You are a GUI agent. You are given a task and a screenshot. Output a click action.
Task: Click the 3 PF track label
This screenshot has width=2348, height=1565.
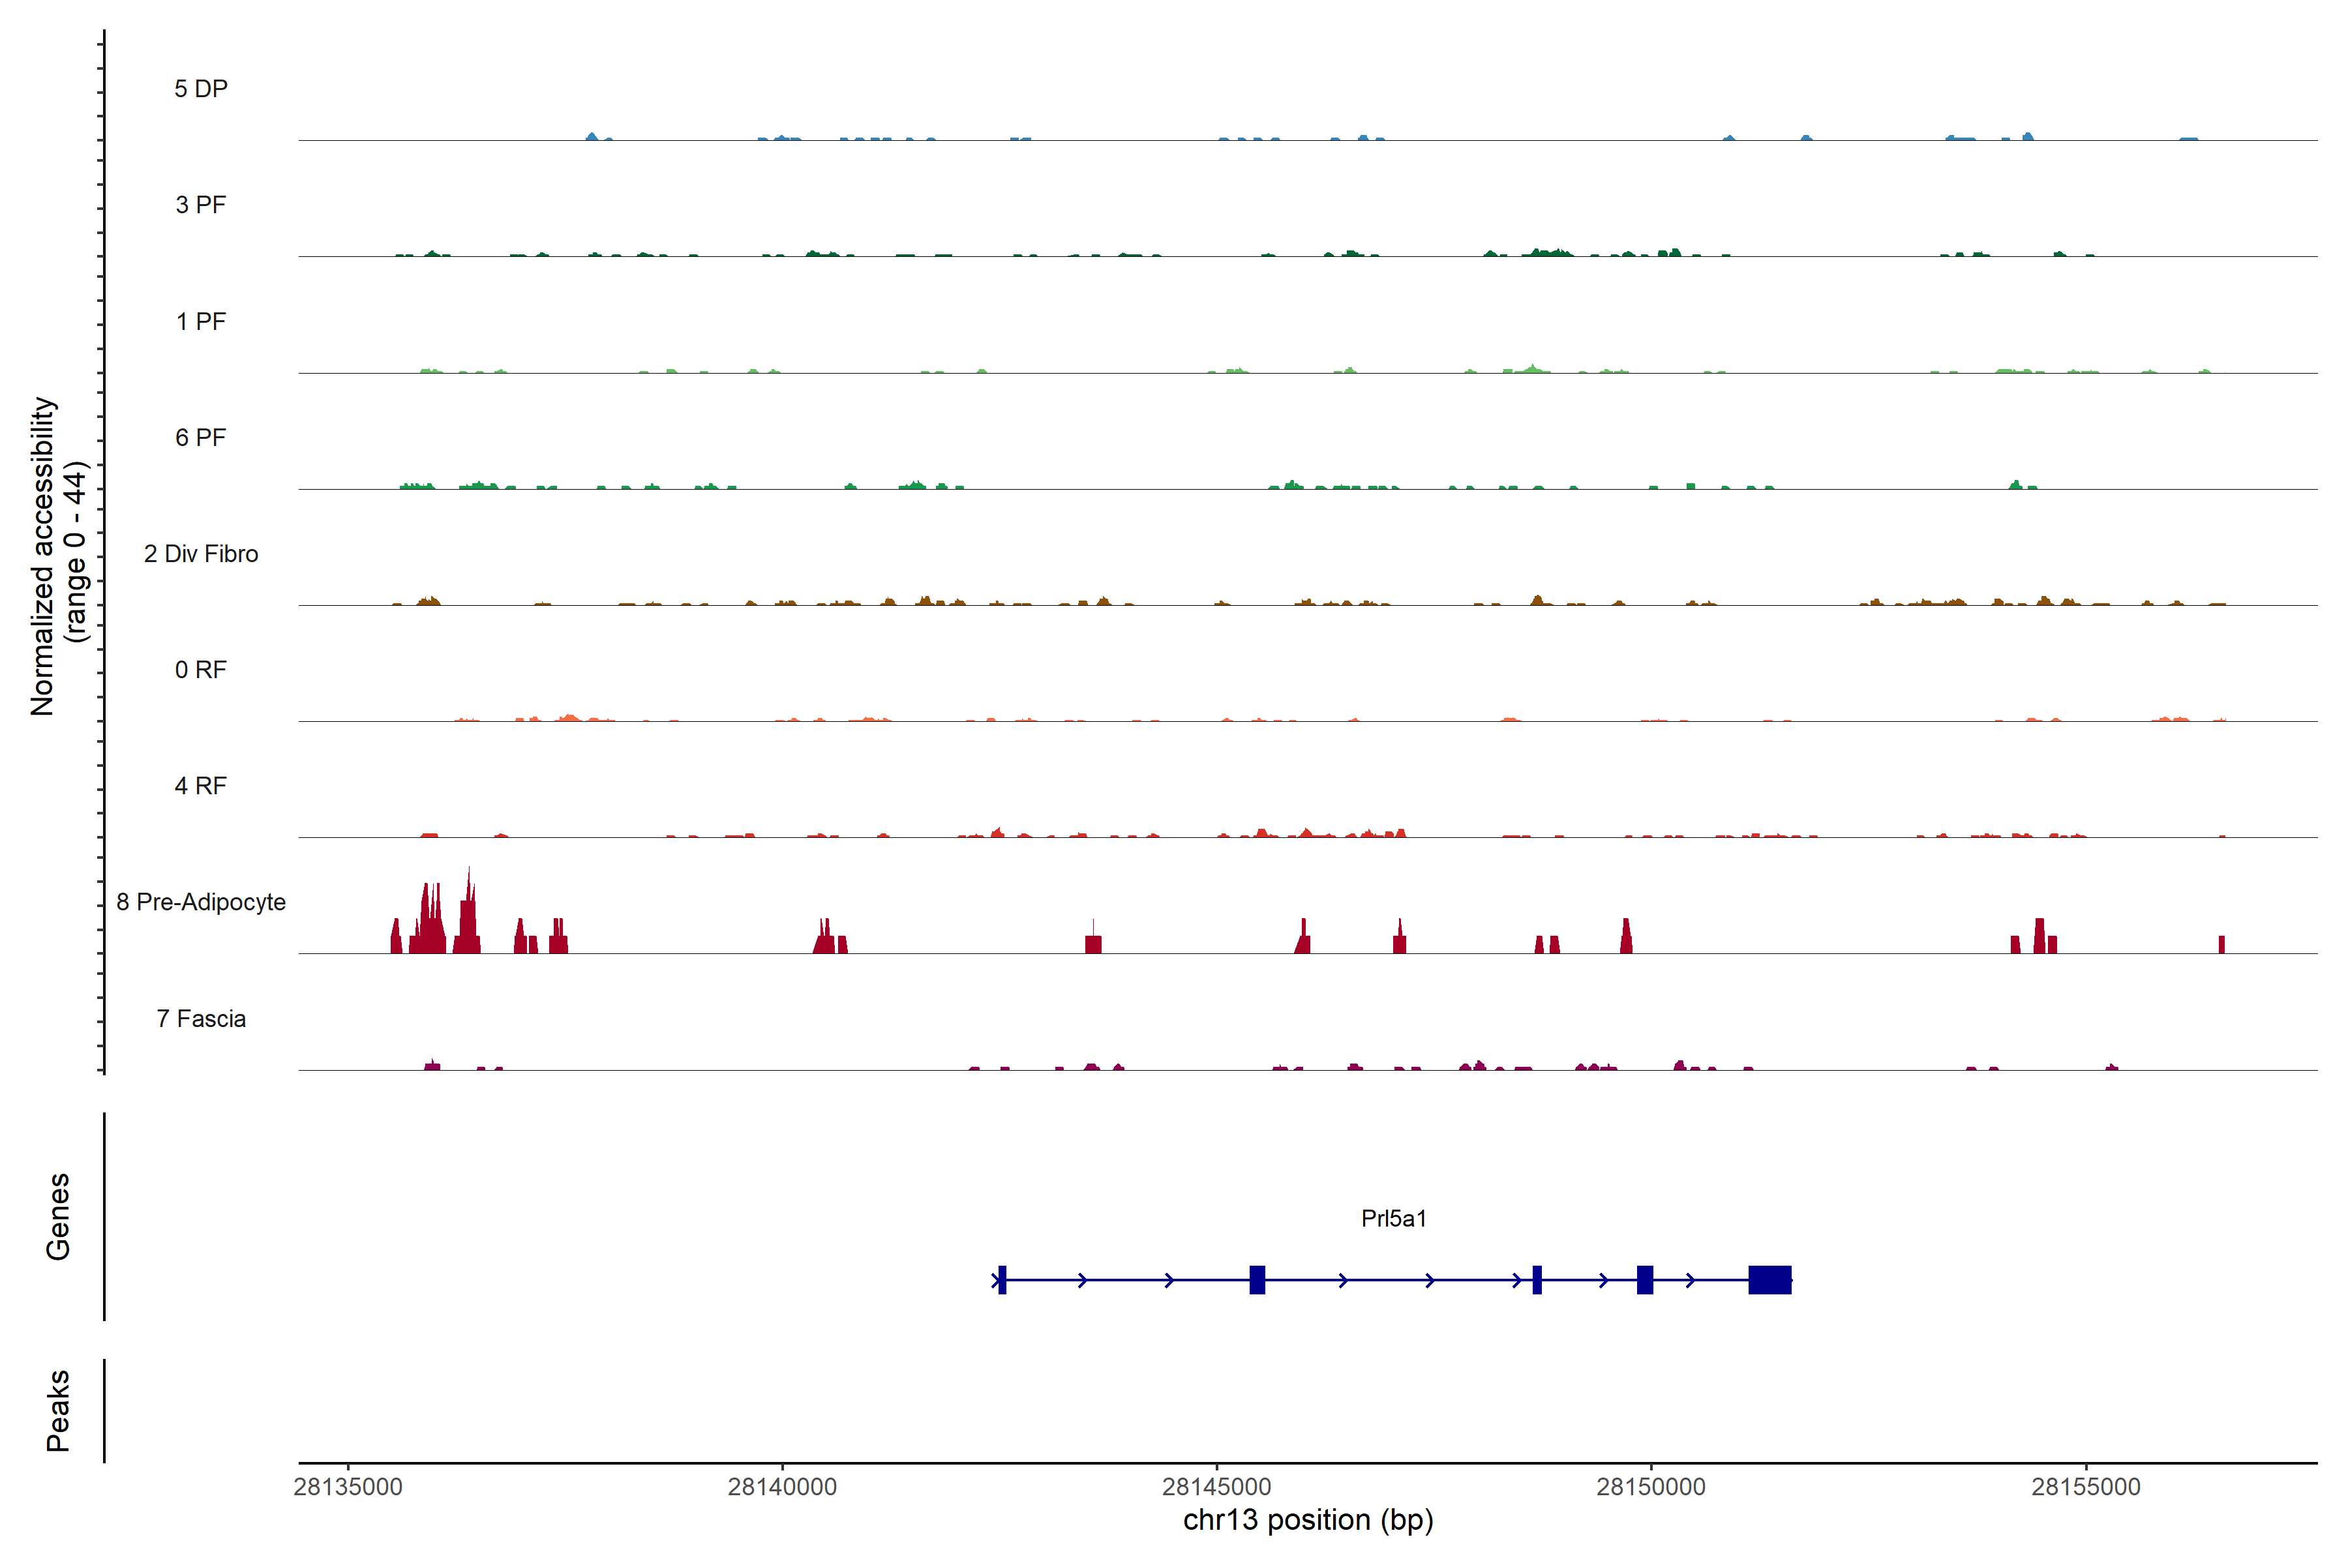[201, 205]
